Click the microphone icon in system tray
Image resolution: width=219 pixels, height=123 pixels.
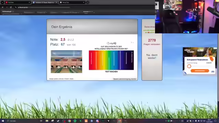click(196, 121)
